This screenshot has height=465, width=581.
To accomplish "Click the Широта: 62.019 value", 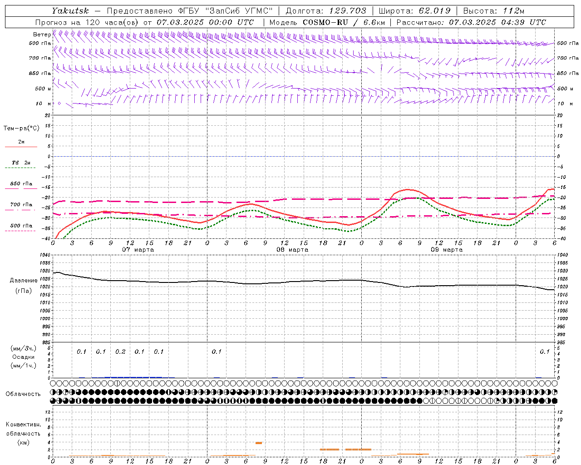I will pyautogui.click(x=414, y=11).
